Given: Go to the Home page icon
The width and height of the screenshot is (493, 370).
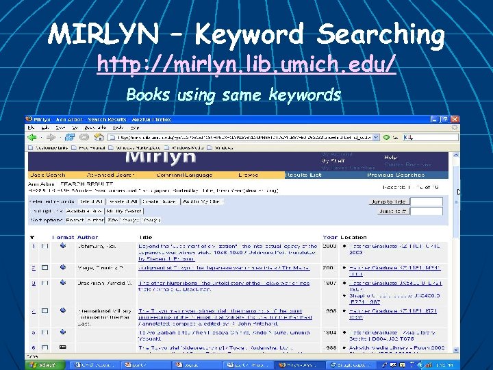Looking at the screenshot, I should pyautogui.click(x=99, y=137).
